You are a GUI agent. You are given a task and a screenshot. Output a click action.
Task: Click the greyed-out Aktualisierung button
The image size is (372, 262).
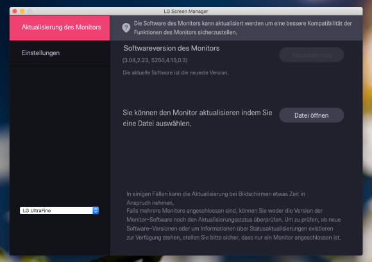(x=311, y=55)
